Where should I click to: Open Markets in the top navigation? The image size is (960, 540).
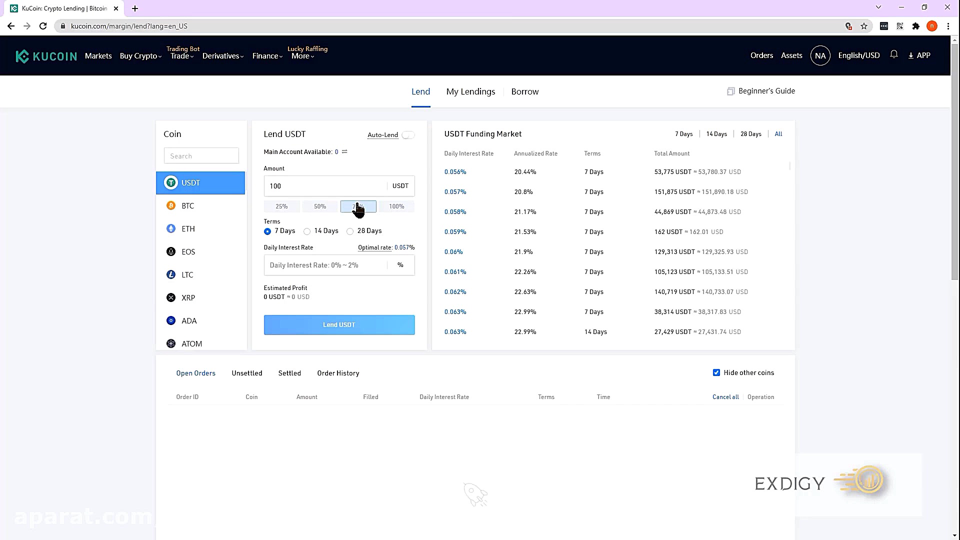tap(98, 56)
